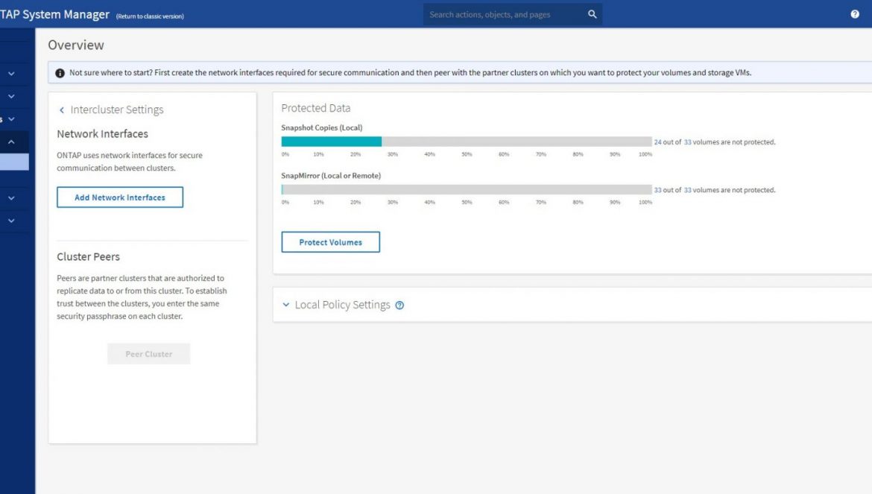The height and width of the screenshot is (494, 872).
Task: Click the Protected Data heading
Action: (x=316, y=108)
